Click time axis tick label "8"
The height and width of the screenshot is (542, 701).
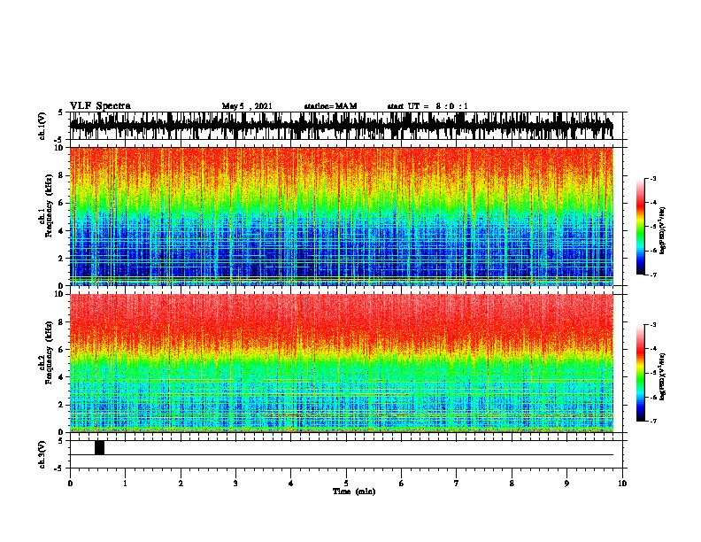pyautogui.click(x=512, y=484)
